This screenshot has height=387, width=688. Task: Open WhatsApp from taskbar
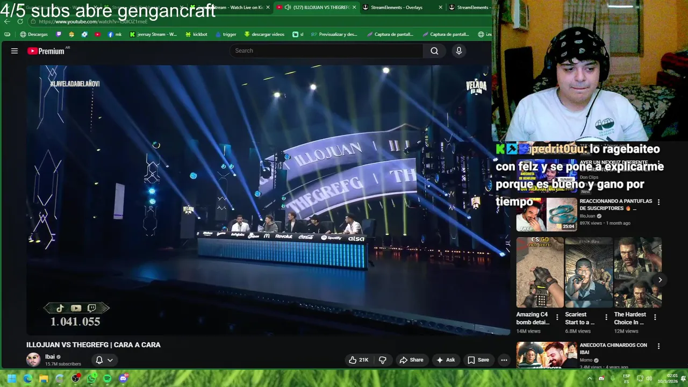click(x=91, y=378)
